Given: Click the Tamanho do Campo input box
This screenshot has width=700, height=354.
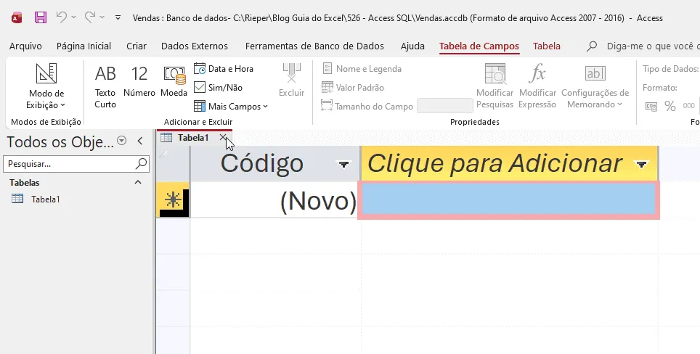Looking at the screenshot, I should click(444, 106).
